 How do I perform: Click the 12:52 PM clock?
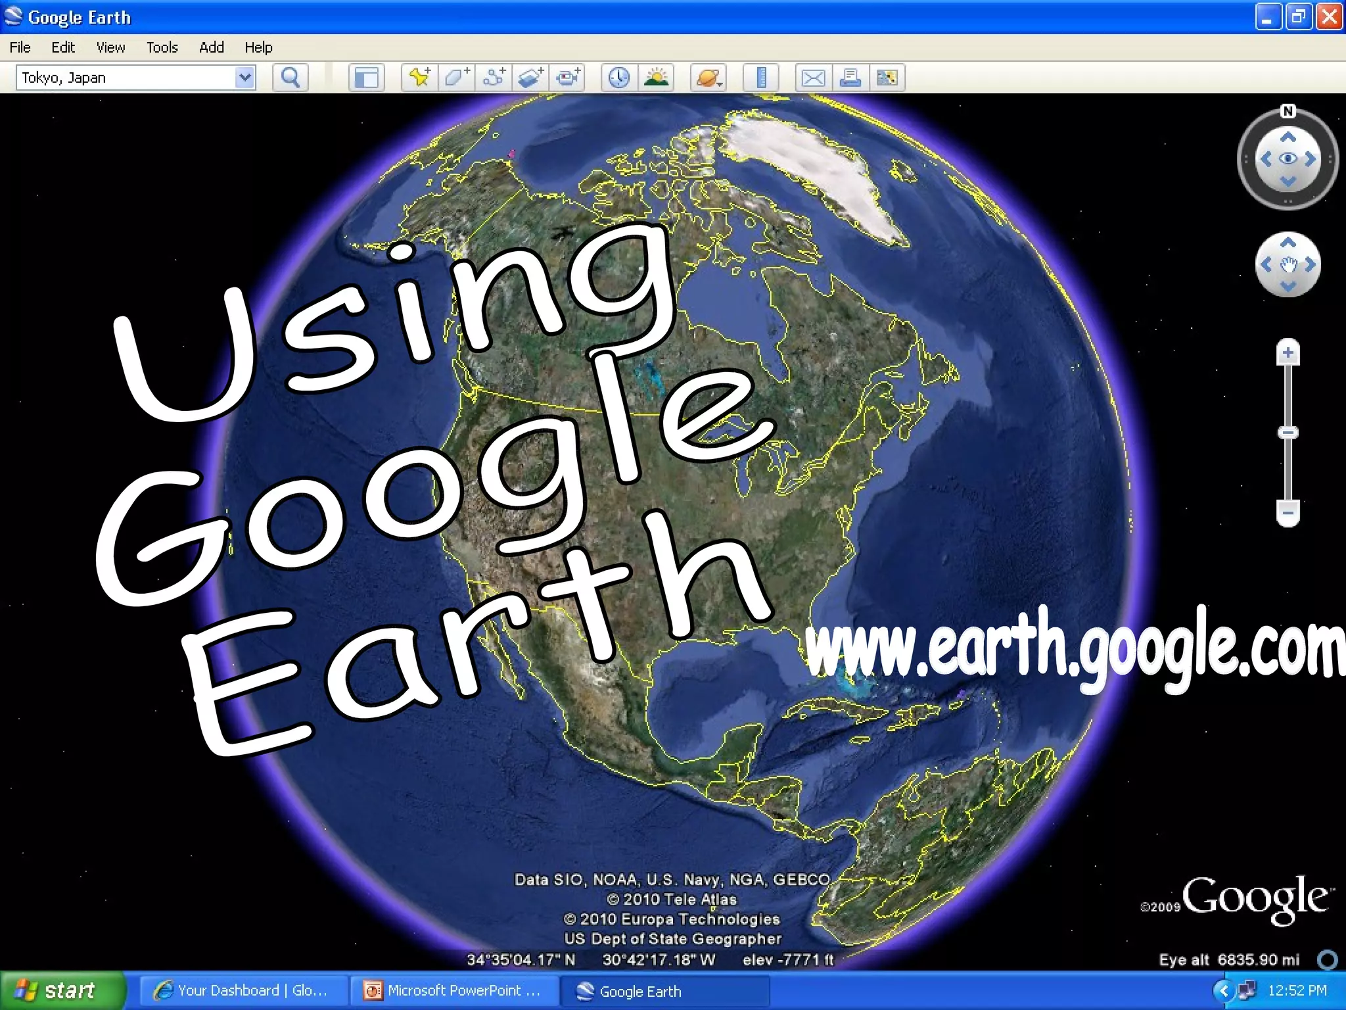[1297, 990]
